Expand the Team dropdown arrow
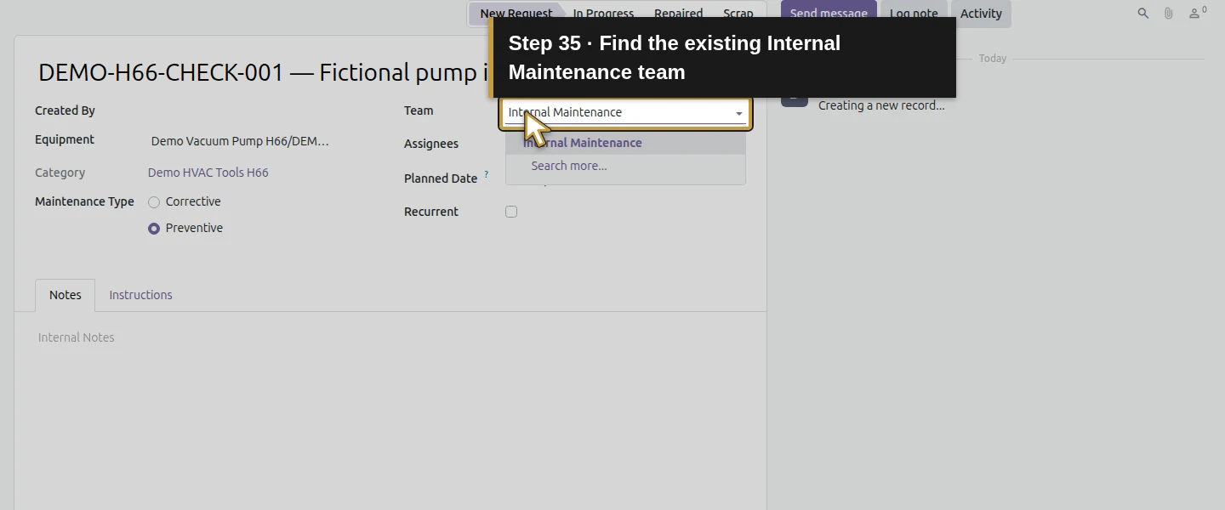Viewport: 1225px width, 510px height. pos(739,113)
